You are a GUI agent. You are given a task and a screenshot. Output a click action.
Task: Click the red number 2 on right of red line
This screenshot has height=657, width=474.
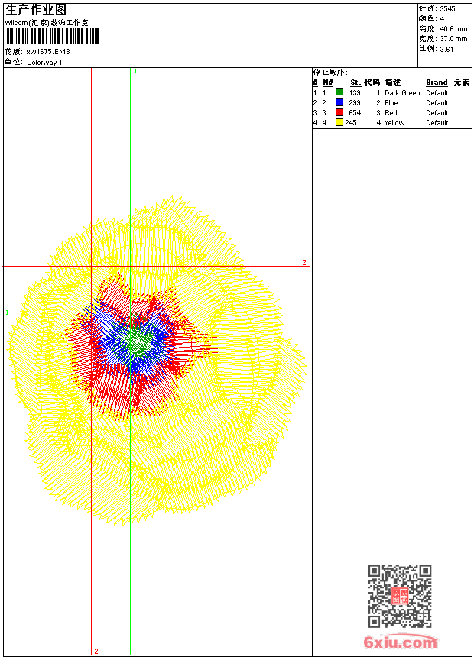[x=304, y=262]
